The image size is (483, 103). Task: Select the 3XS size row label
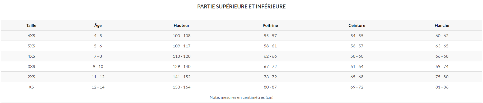click(x=31, y=67)
